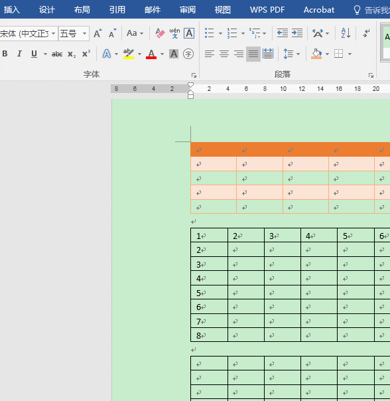This screenshot has height=401, width=390.
Task: Apply superscript formatting
Action: [x=86, y=54]
